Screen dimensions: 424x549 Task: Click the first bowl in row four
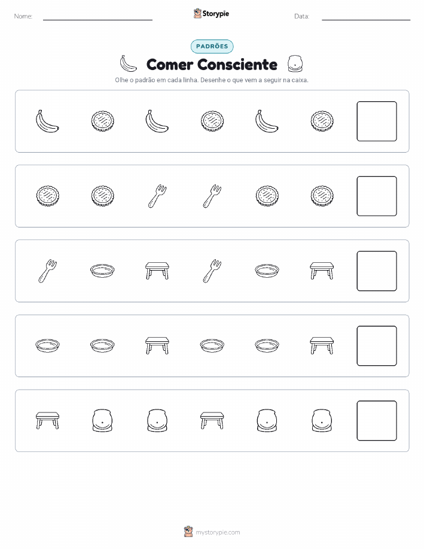[x=47, y=345]
